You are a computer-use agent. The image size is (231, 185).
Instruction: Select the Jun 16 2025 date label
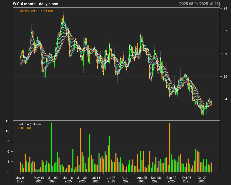[x=68, y=179]
